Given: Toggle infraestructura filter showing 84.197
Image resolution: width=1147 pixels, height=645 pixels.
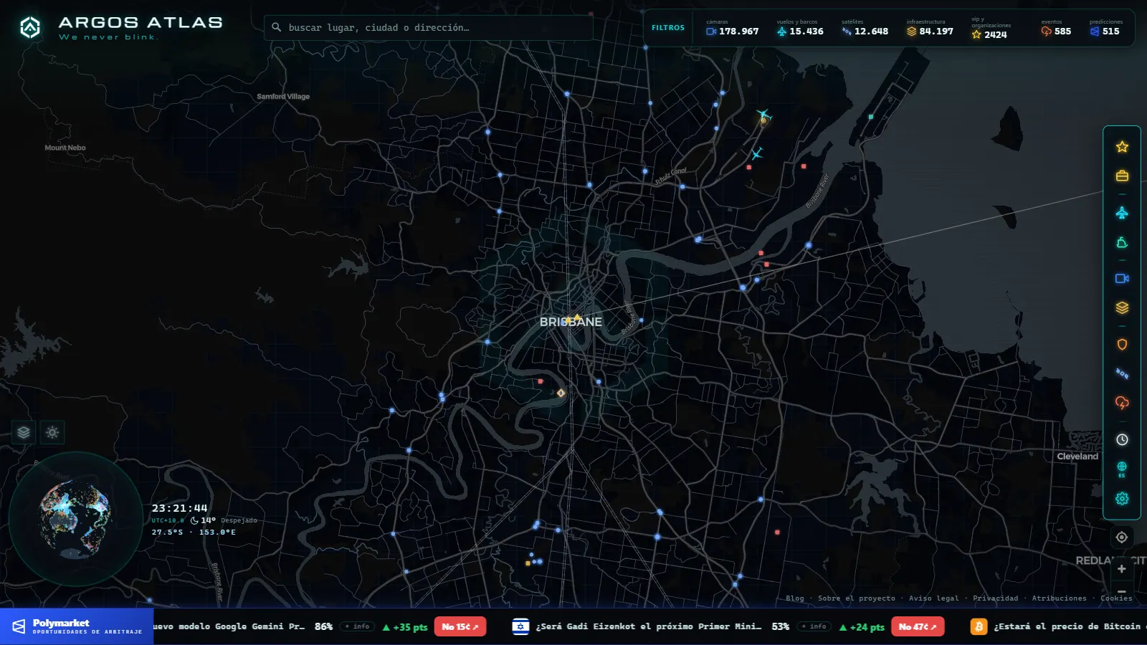Looking at the screenshot, I should (x=930, y=28).
